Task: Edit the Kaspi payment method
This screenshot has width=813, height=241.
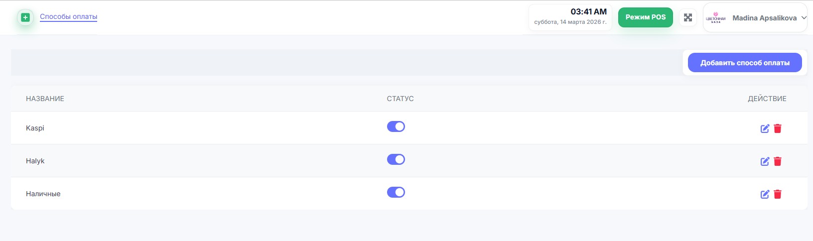Action: pos(765,128)
